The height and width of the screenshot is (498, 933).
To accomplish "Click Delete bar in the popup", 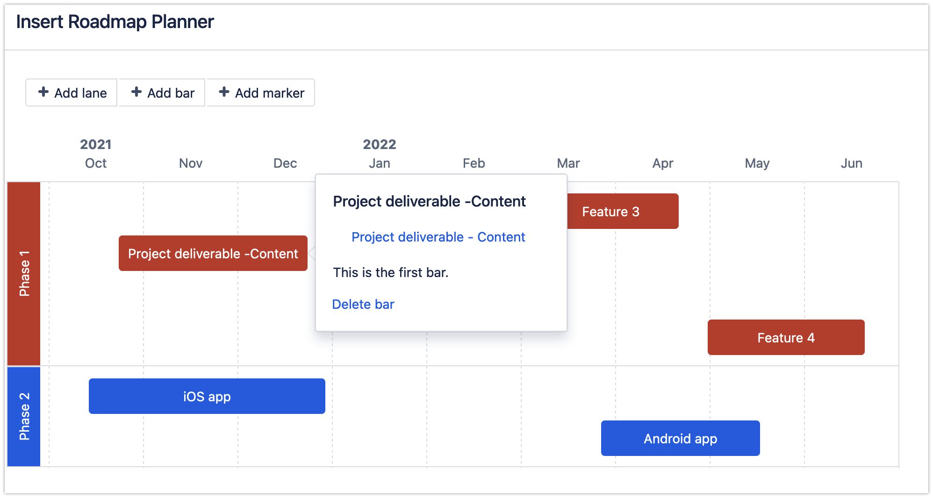I will click(363, 304).
